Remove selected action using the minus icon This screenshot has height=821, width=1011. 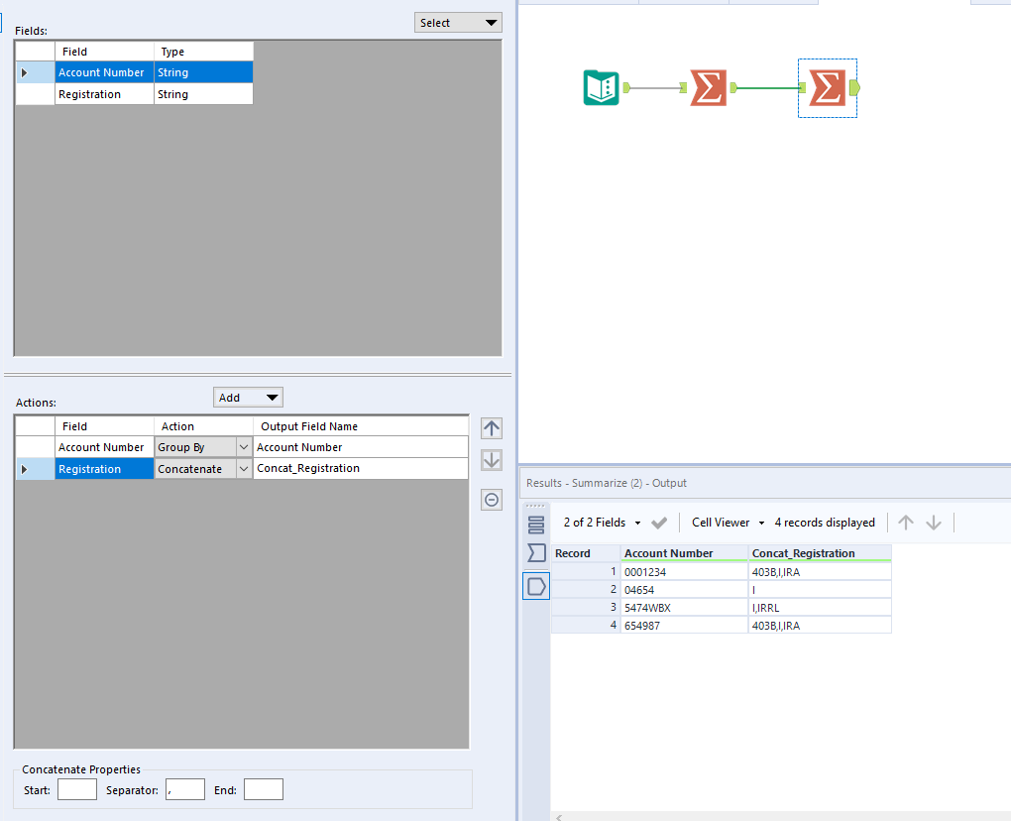tap(491, 499)
